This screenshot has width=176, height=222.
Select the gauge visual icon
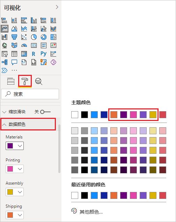click(x=24, y=45)
